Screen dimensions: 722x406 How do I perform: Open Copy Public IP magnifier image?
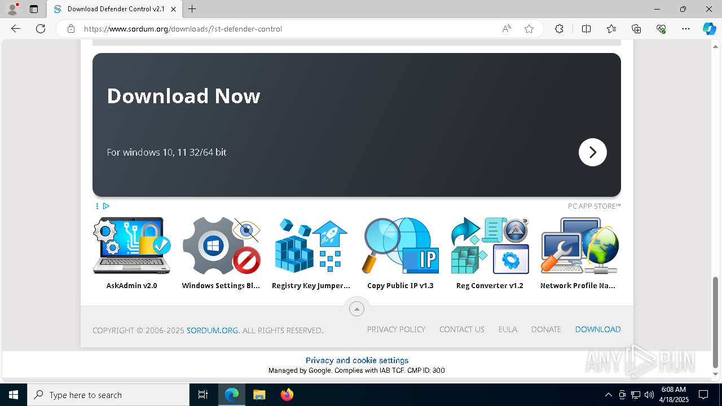400,245
